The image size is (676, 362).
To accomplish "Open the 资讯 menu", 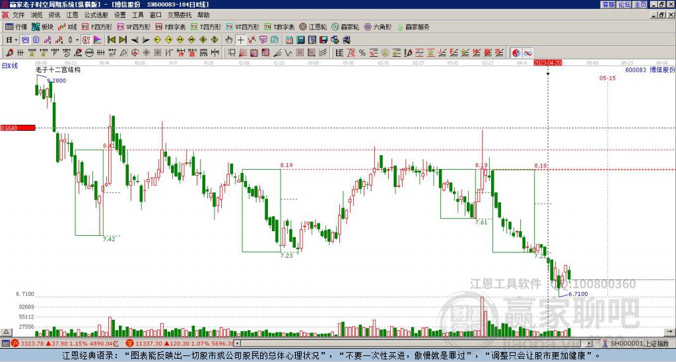I will pyautogui.click(x=54, y=15).
